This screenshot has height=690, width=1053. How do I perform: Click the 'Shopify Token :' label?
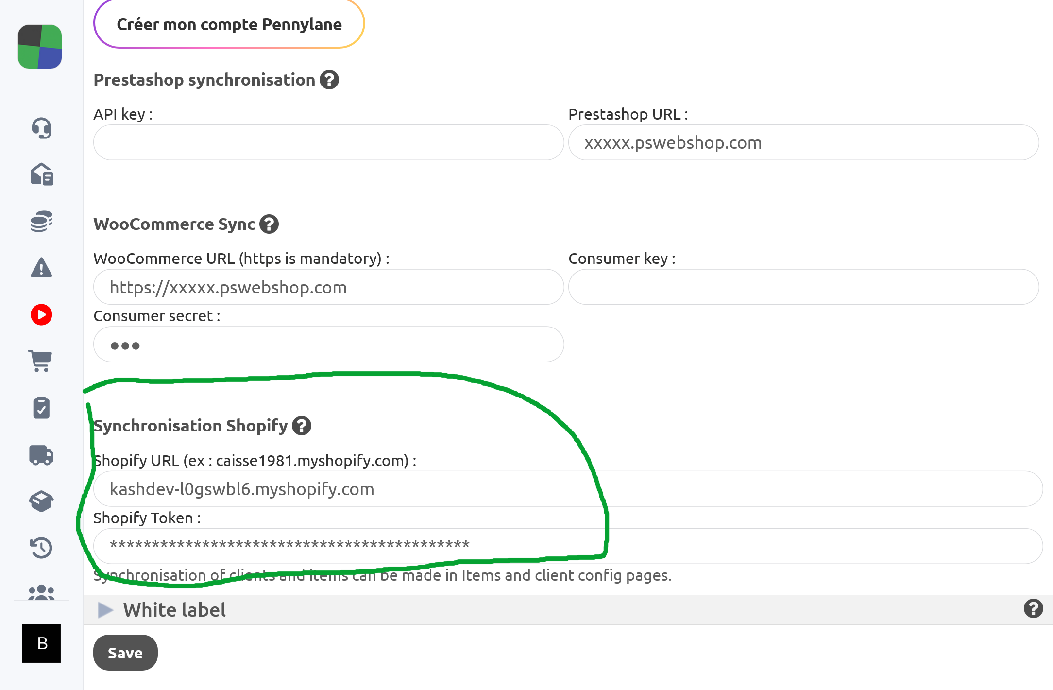[x=147, y=518]
